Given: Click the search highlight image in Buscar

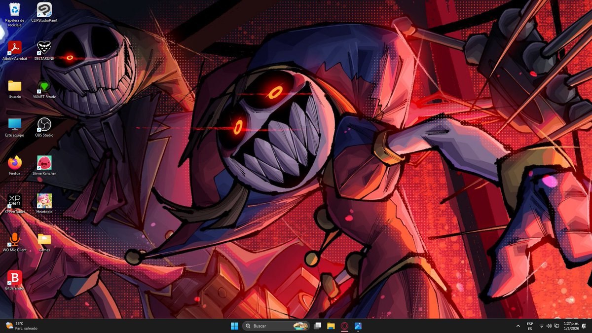Looking at the screenshot, I should click(300, 326).
